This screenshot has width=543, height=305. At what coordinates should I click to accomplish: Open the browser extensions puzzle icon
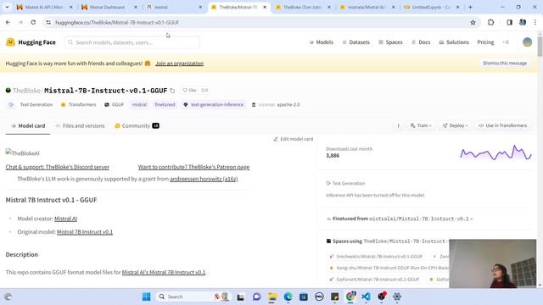(490, 23)
